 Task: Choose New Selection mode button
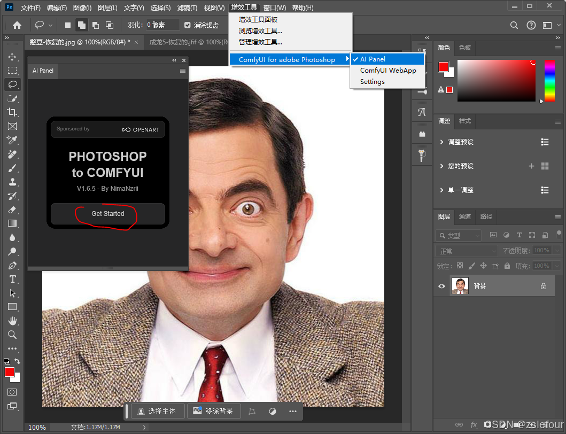click(67, 25)
